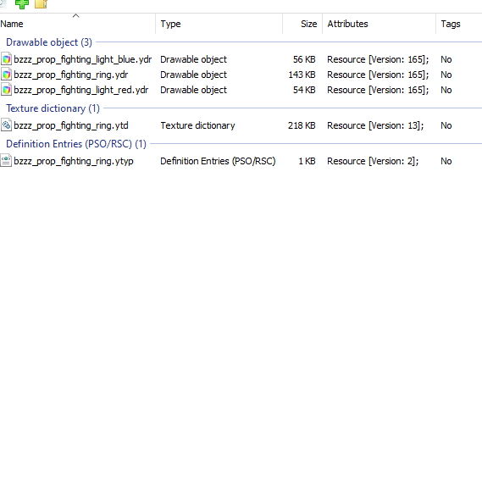Screen dimensions: 482x482
Task: Collapse the Definition Entries (PSO/RSC) (1) group
Action: (x=76, y=144)
